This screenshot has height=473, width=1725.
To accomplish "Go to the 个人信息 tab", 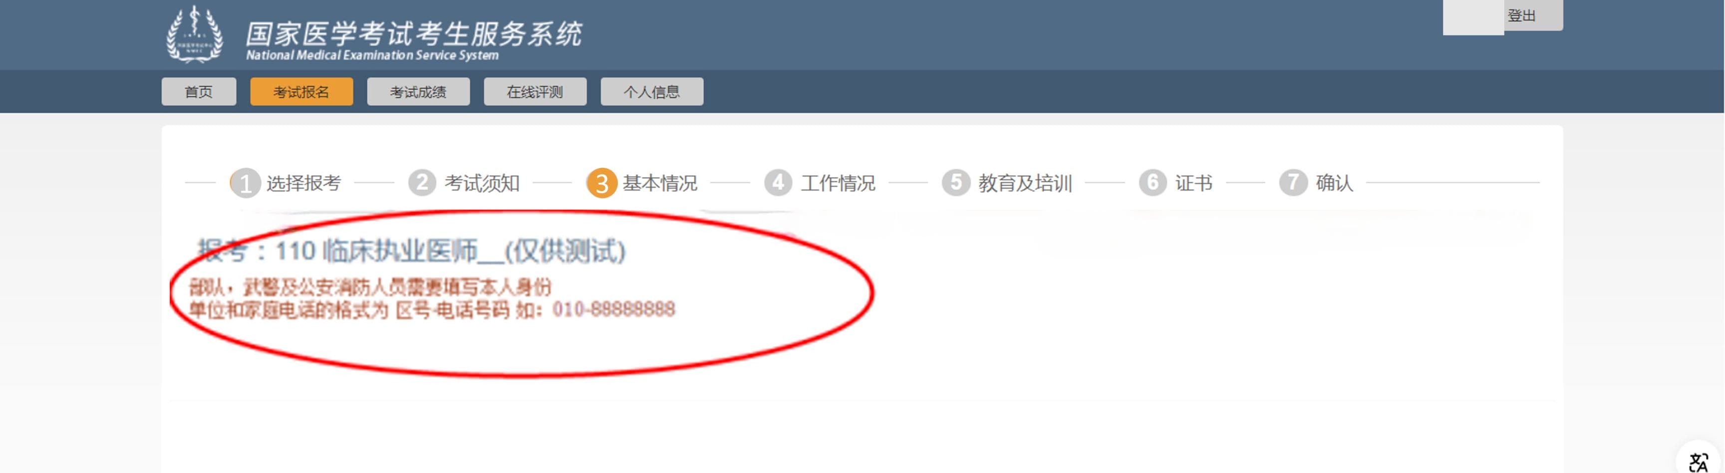I will (x=651, y=92).
